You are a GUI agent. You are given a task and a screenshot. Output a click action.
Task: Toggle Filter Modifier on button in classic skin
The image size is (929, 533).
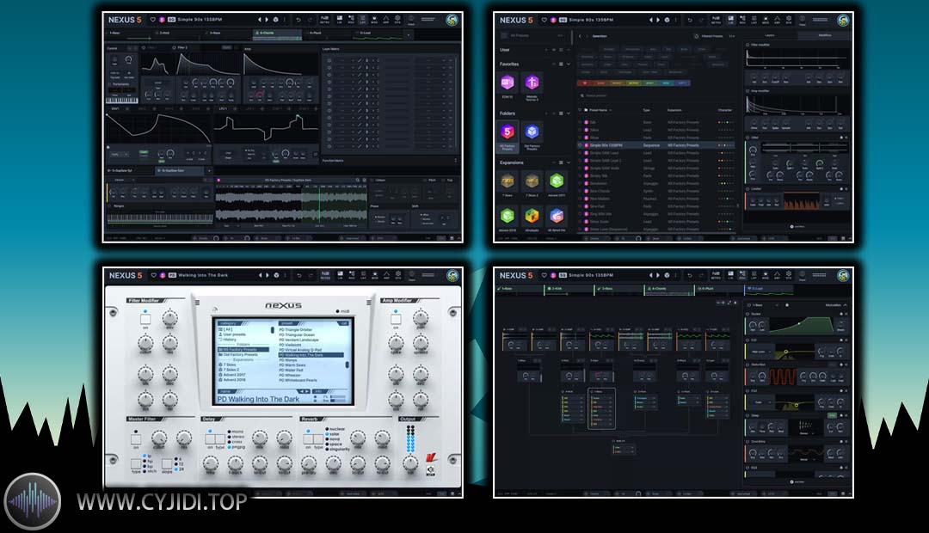[145, 319]
